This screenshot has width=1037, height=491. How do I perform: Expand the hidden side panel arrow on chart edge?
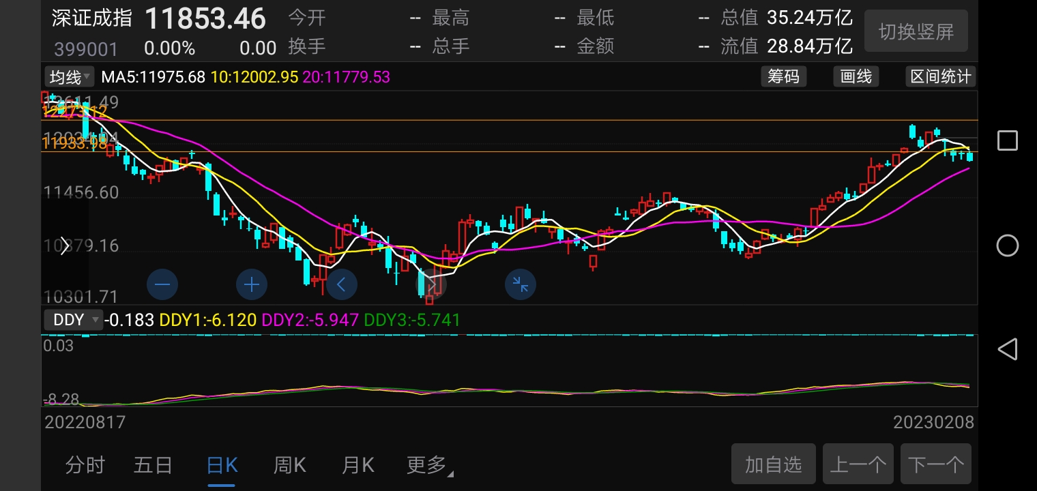(x=64, y=246)
